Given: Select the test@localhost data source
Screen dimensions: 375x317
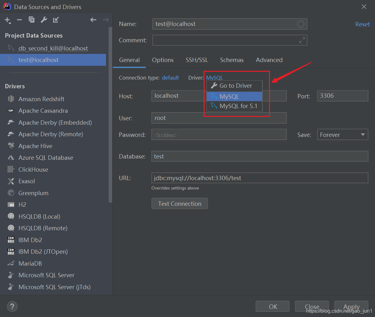Looking at the screenshot, I should [53, 60].
